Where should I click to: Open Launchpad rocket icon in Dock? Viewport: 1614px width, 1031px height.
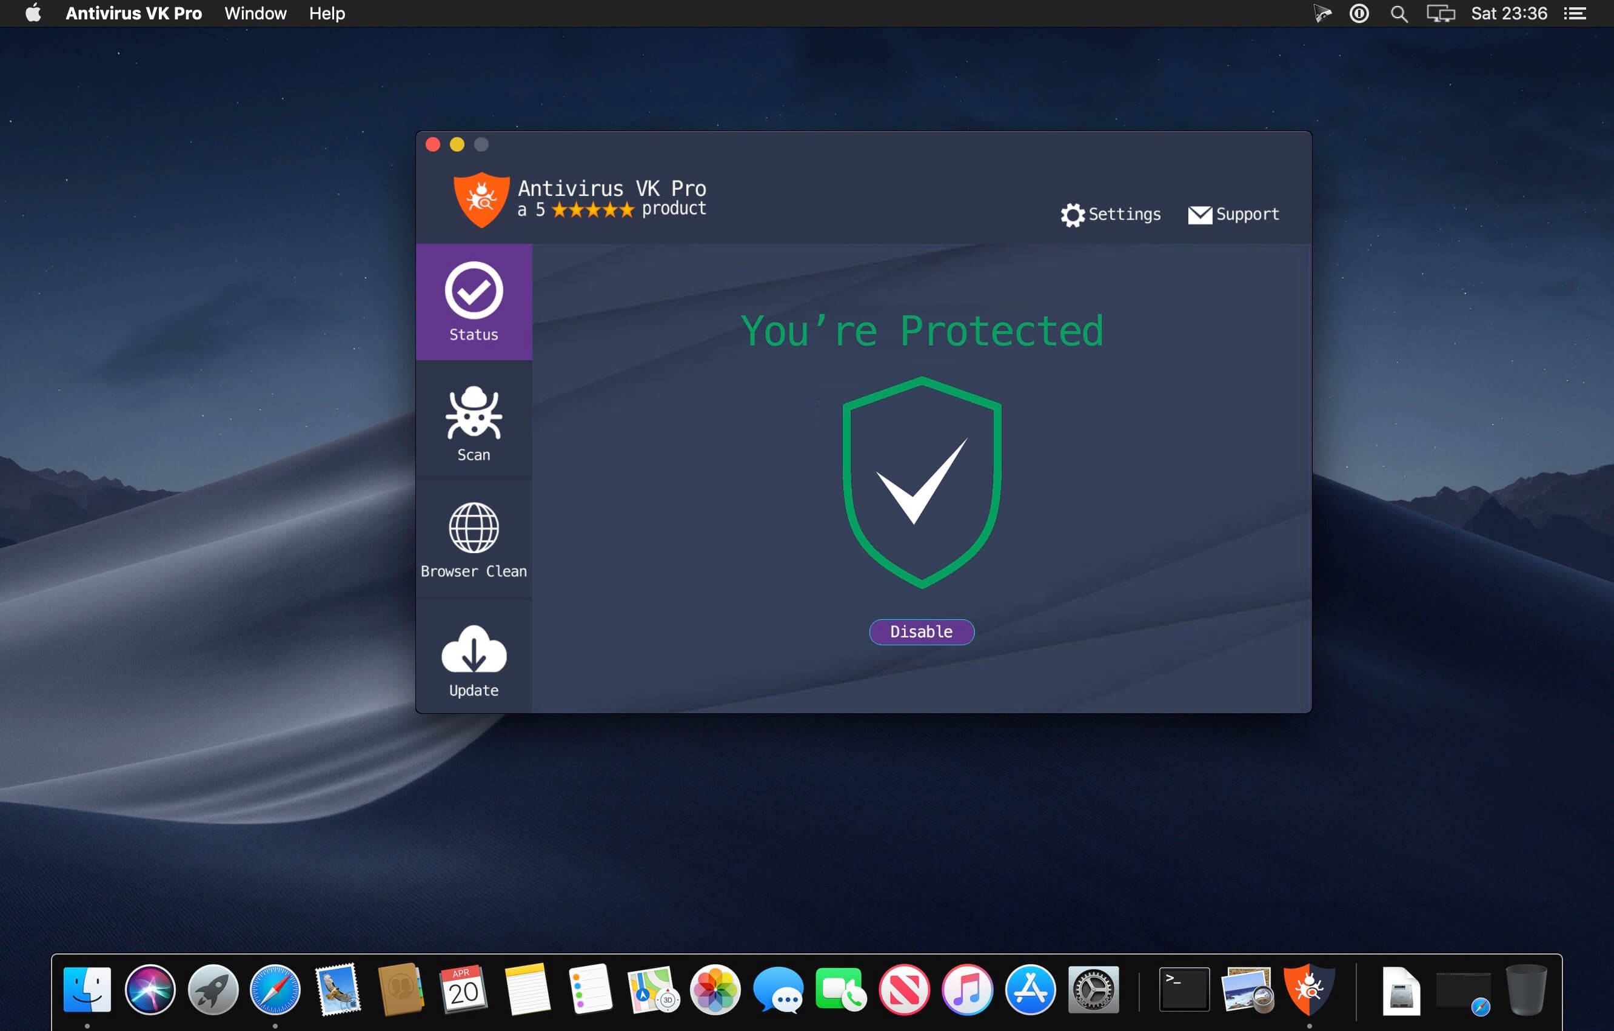click(213, 989)
